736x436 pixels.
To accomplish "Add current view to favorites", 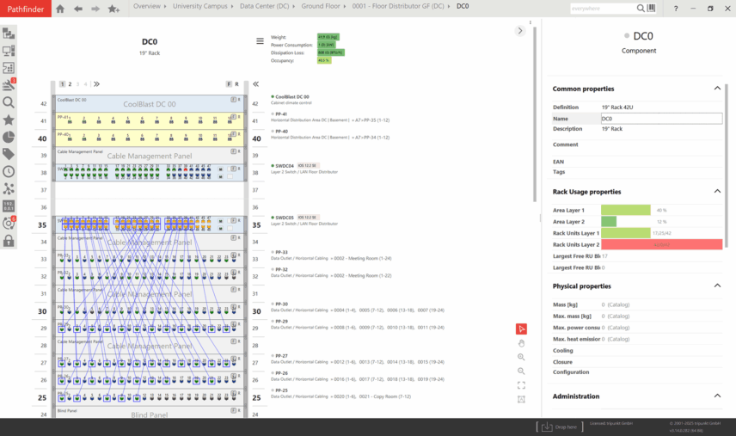I will pyautogui.click(x=113, y=9).
